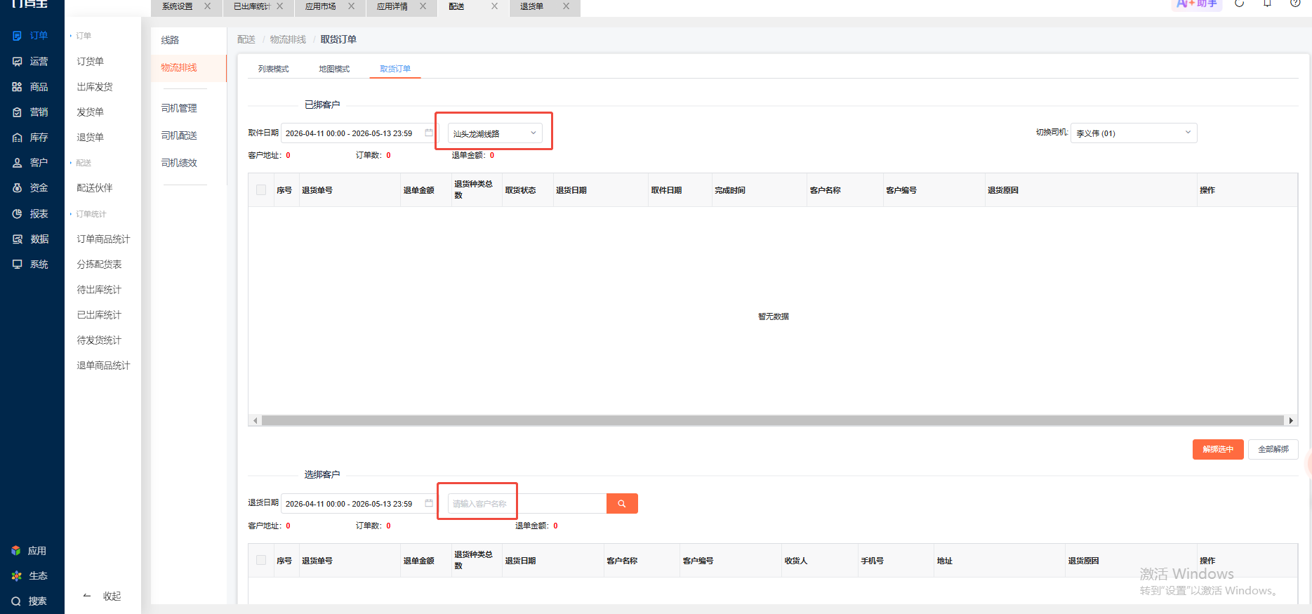1312x614 pixels.
Task: Open the 资金 module icon in sidebar
Action: click(17, 188)
